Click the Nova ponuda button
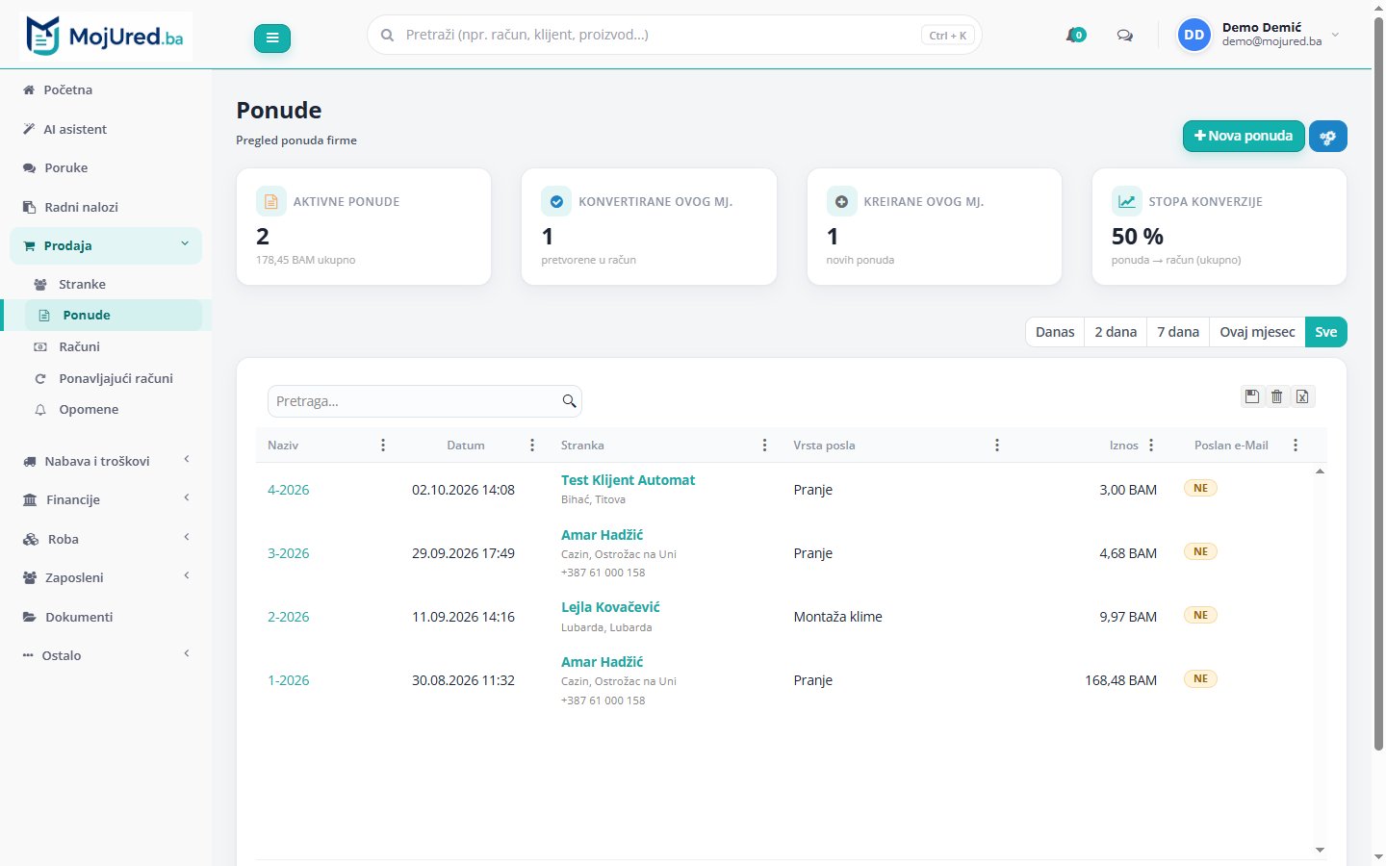The image size is (1386, 866). pyautogui.click(x=1244, y=137)
